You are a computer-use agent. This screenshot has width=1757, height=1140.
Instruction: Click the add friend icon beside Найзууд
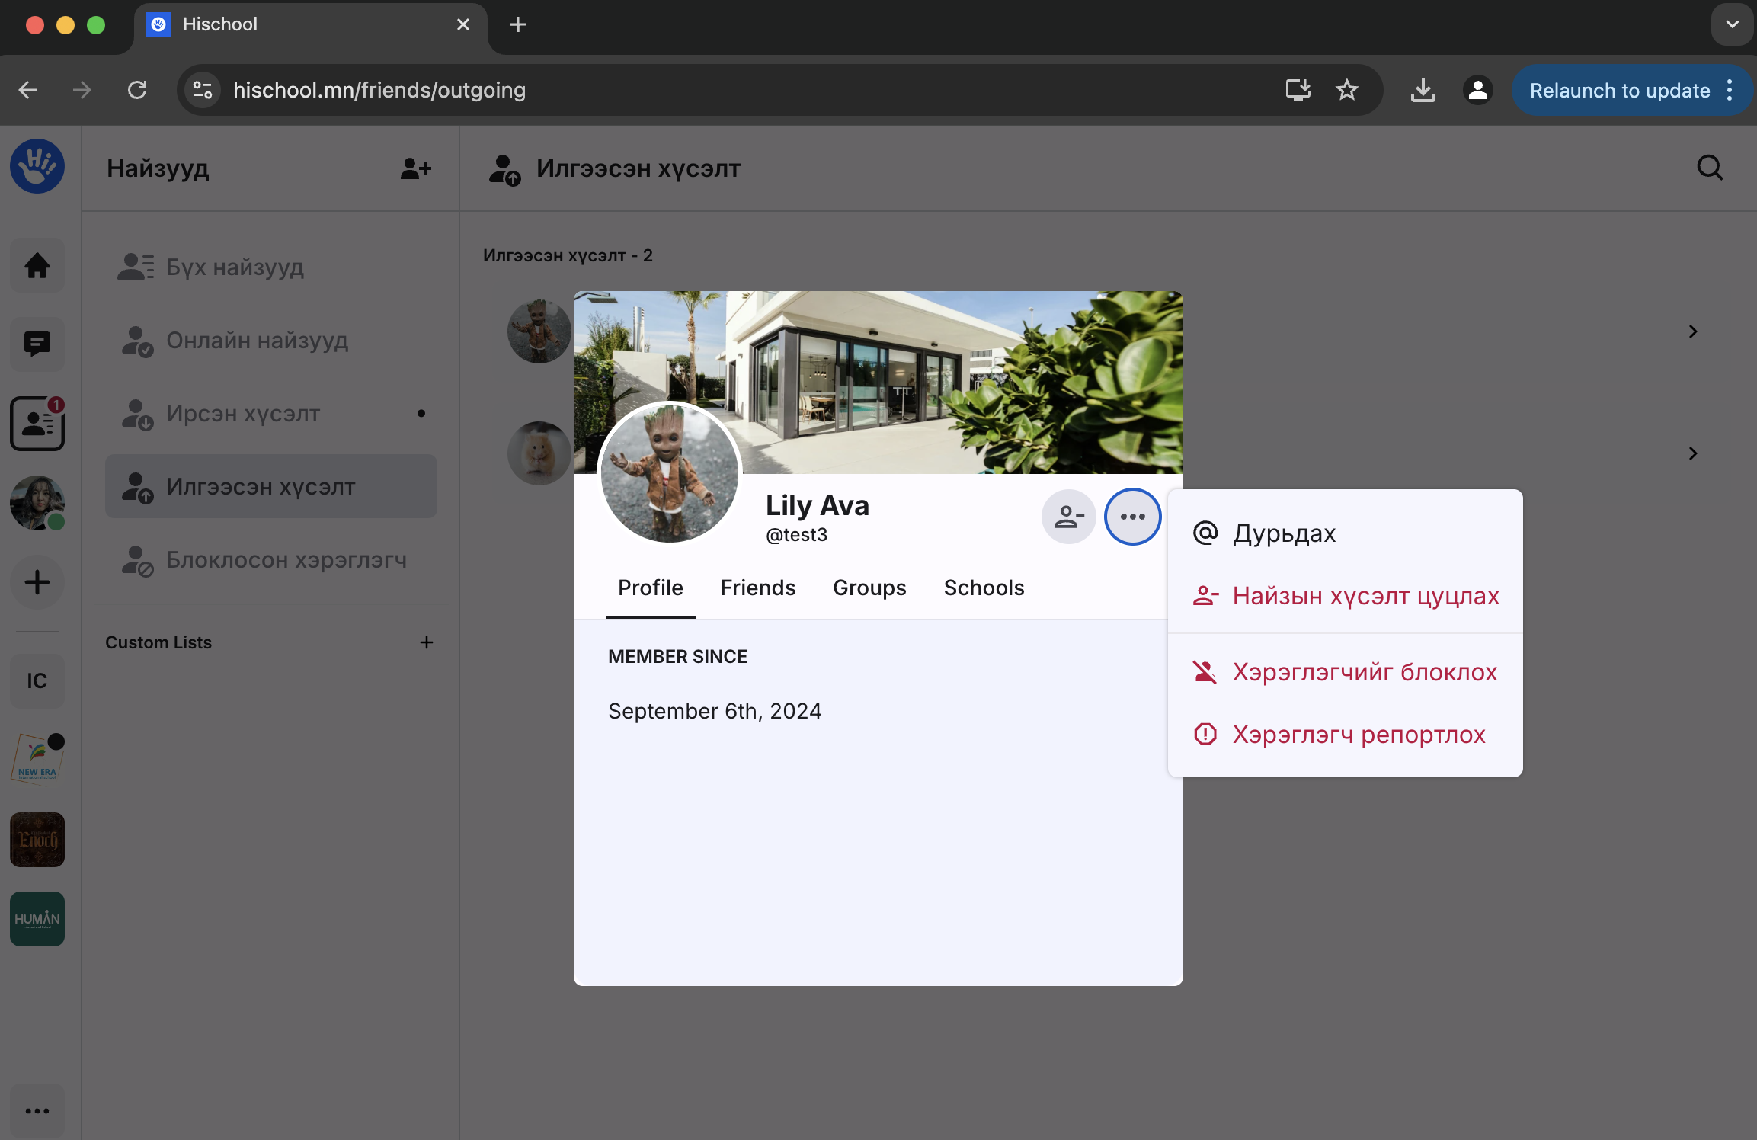pyautogui.click(x=416, y=168)
